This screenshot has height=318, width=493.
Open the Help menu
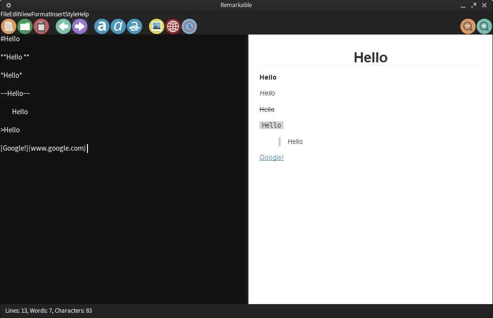[x=83, y=14]
